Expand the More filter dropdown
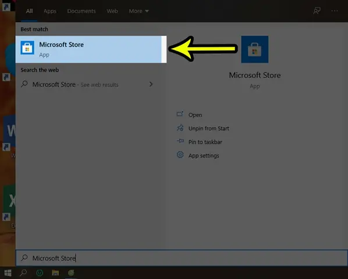Viewport: 348px width, 279px height. (x=139, y=11)
